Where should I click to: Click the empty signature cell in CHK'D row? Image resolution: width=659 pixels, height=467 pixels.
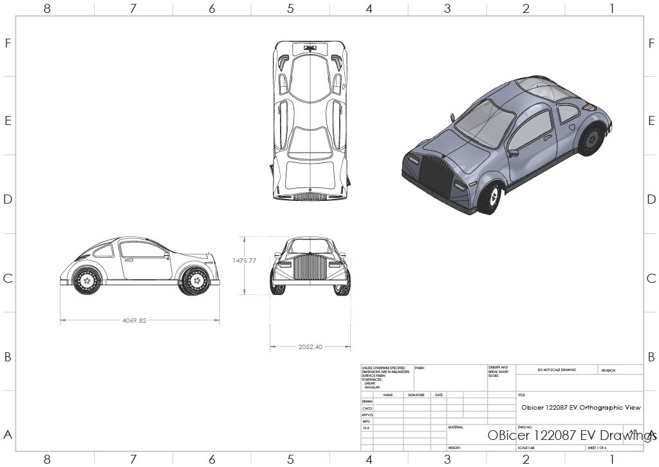(x=417, y=408)
